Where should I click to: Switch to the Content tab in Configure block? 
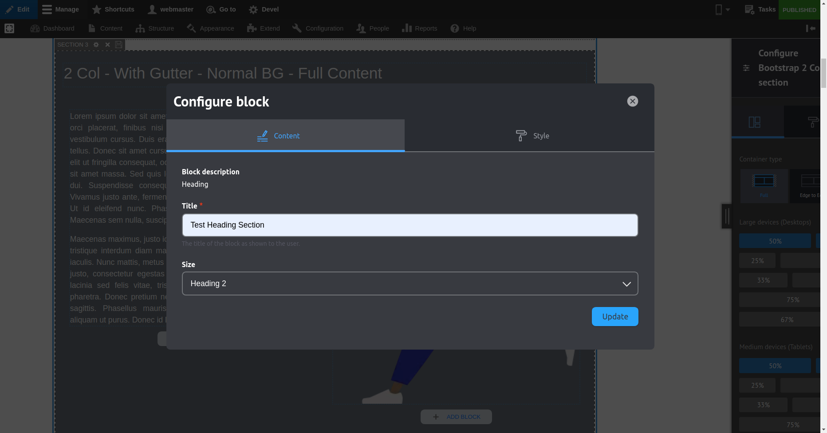[x=285, y=135]
